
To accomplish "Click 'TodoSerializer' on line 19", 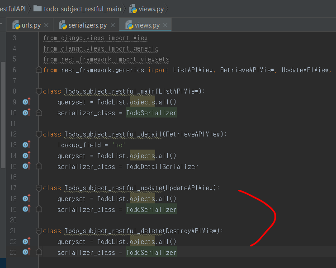I will [151, 210].
